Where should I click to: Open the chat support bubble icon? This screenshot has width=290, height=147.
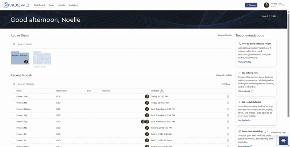[283, 140]
